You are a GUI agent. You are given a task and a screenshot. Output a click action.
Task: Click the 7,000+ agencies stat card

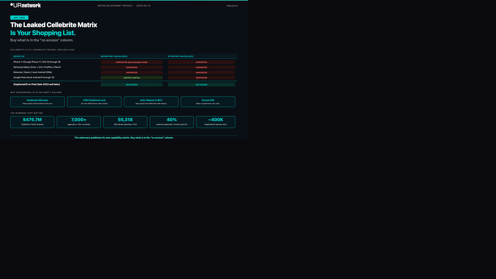click(79, 122)
